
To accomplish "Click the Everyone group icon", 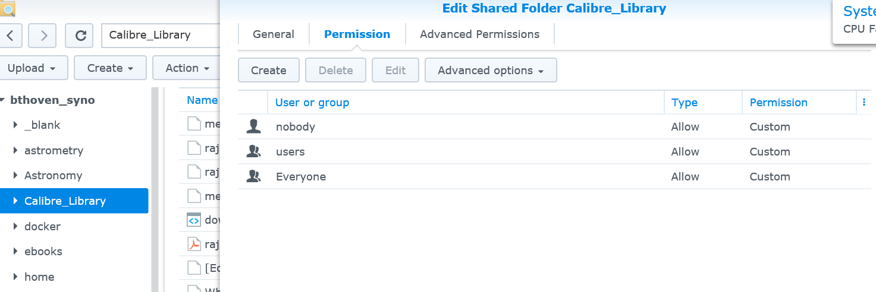I will coord(254,176).
